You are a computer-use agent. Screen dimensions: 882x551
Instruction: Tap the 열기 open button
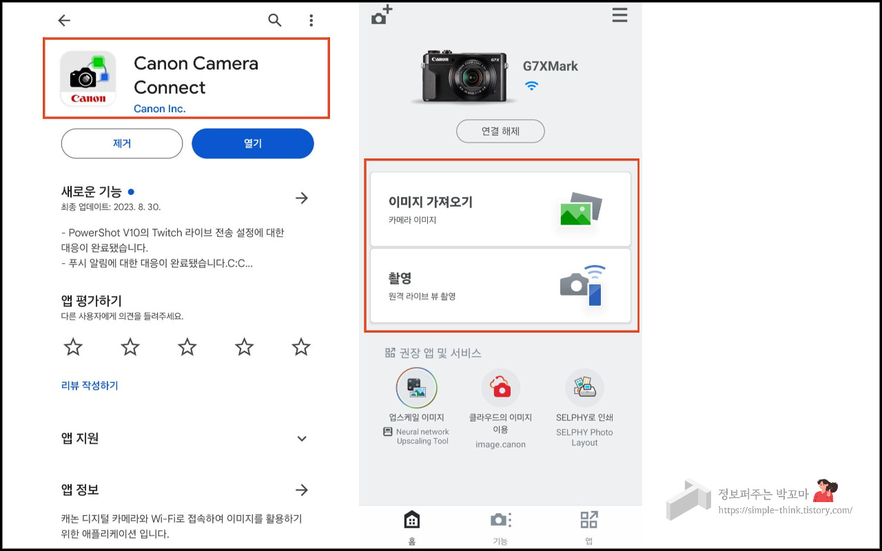click(253, 144)
